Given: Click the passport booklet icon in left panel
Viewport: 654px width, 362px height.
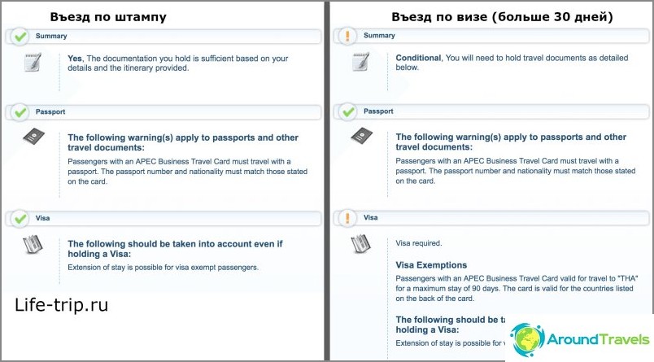Looking at the screenshot, I should [33, 137].
